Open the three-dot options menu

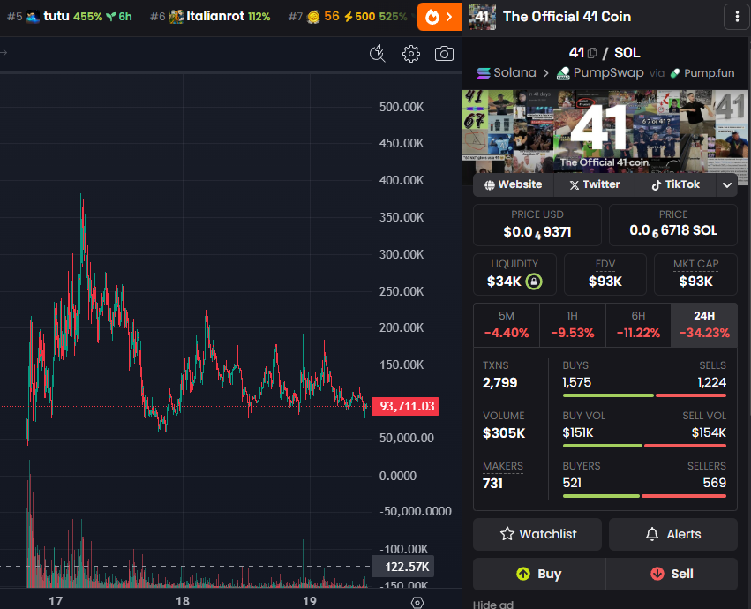pos(737,17)
